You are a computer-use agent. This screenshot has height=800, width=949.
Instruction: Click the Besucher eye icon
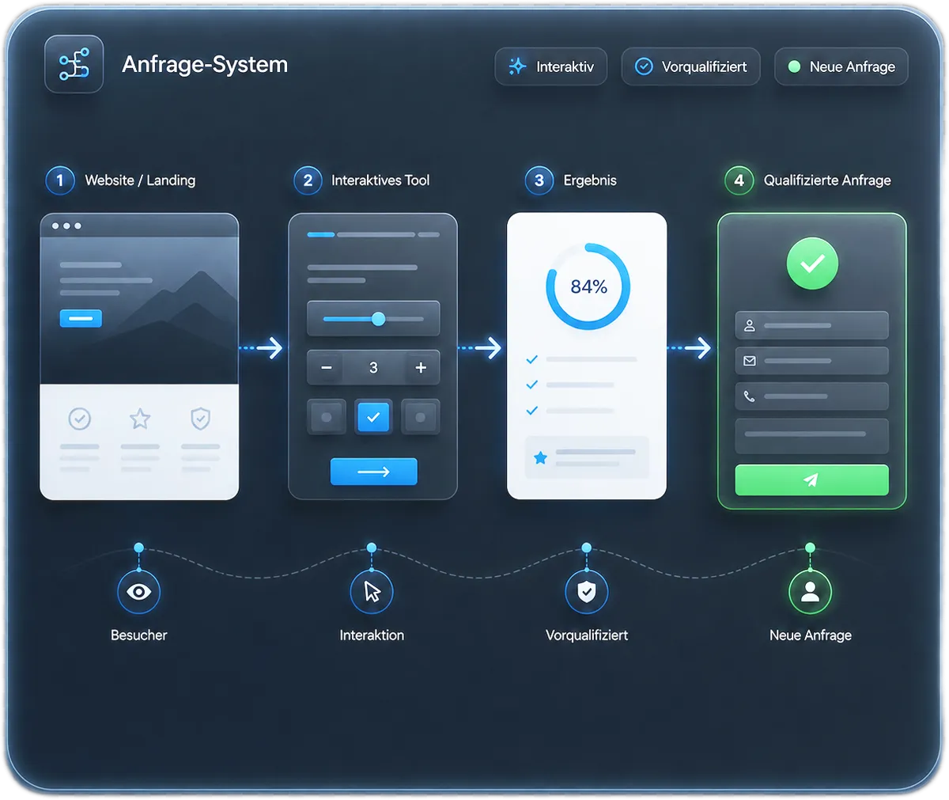pos(139,592)
